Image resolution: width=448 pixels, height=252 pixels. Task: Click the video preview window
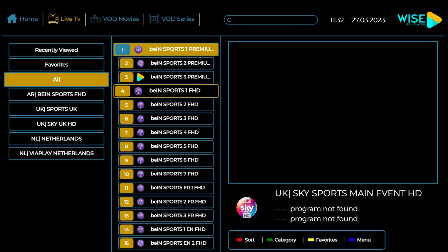tap(333, 112)
